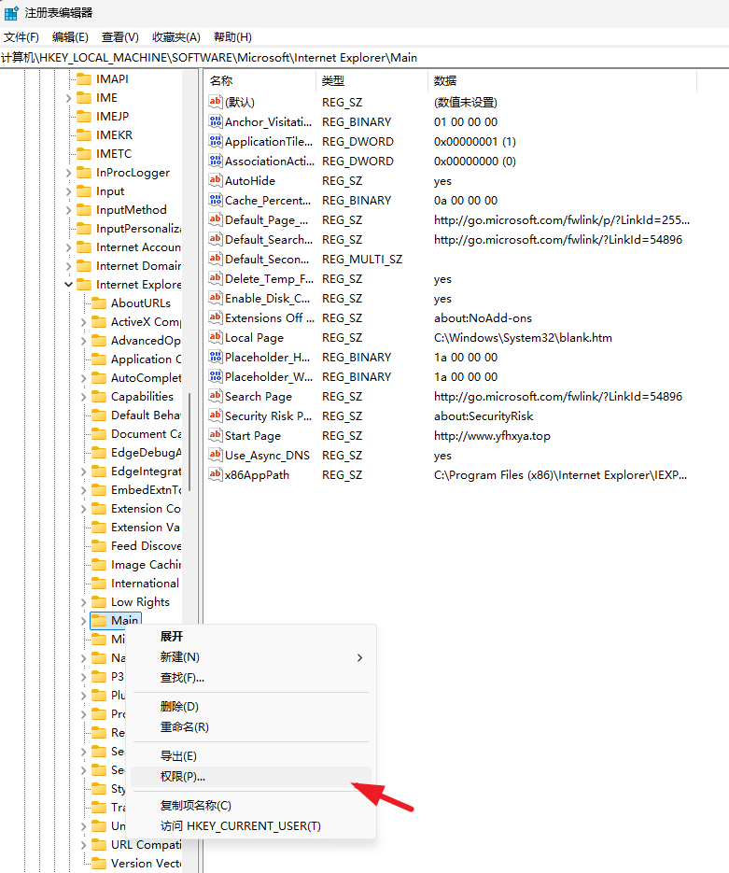Click the Security Risk P... value icon
This screenshot has width=729, height=873.
(x=216, y=415)
